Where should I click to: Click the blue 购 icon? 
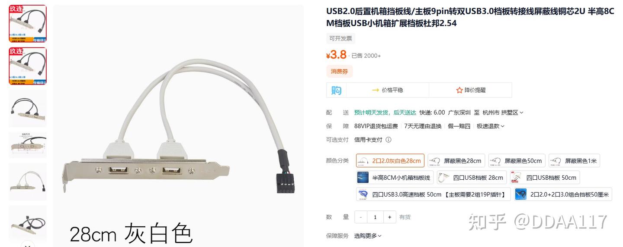tap(336, 90)
